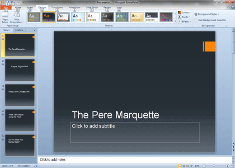Switch to the Transitions tab
Screen dimensions: 235x168
pos(57,7)
